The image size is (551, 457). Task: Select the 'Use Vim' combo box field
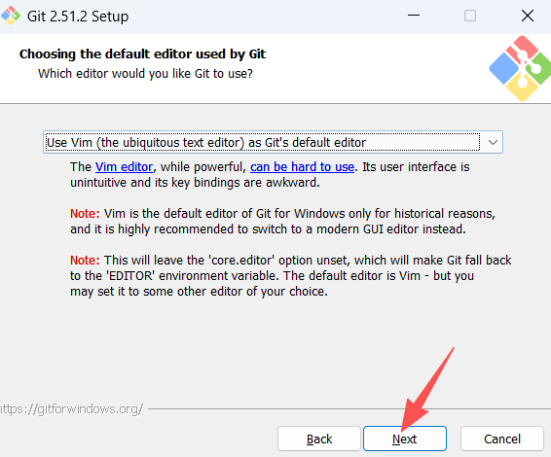273,142
